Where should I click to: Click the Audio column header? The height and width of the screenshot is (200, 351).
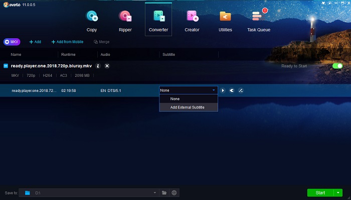(105, 54)
